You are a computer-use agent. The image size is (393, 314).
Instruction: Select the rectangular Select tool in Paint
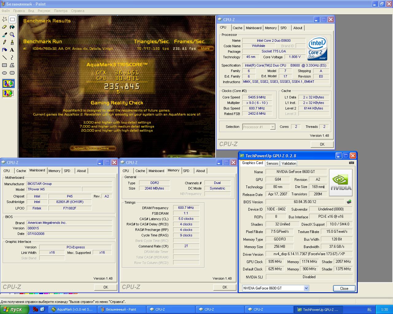[12, 19]
